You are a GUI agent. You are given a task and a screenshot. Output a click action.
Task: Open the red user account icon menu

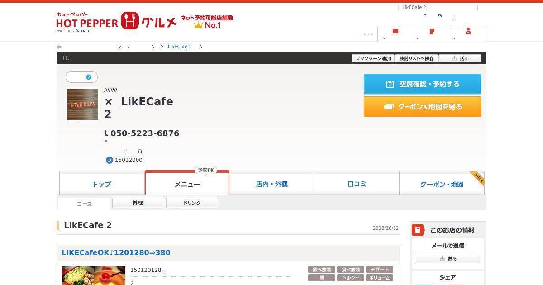click(x=468, y=31)
